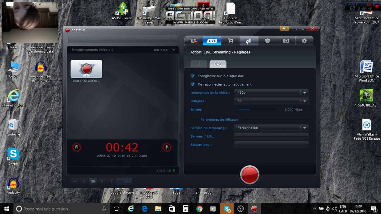Open Outils de diagnostic desktop file

click(231, 13)
